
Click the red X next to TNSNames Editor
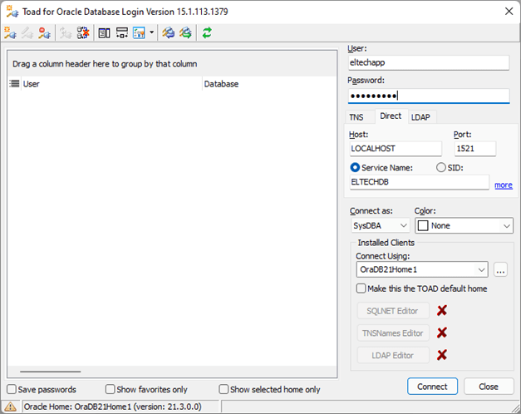click(442, 333)
